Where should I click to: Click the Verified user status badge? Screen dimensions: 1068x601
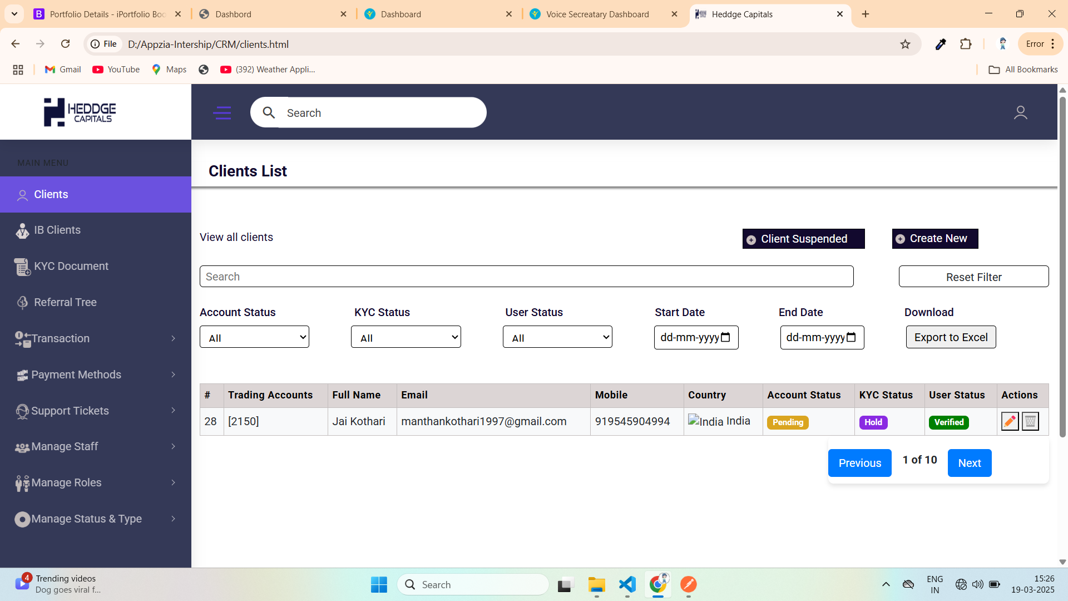click(x=949, y=422)
